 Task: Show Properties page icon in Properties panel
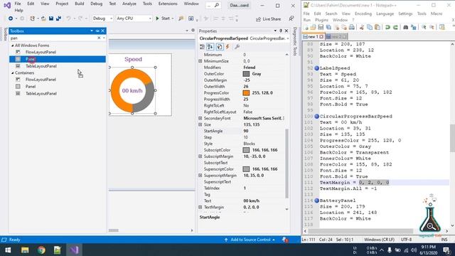point(220,47)
